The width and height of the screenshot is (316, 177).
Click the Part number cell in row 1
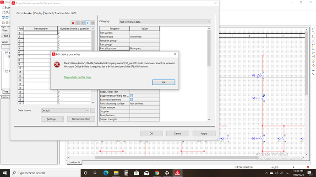point(41,33)
